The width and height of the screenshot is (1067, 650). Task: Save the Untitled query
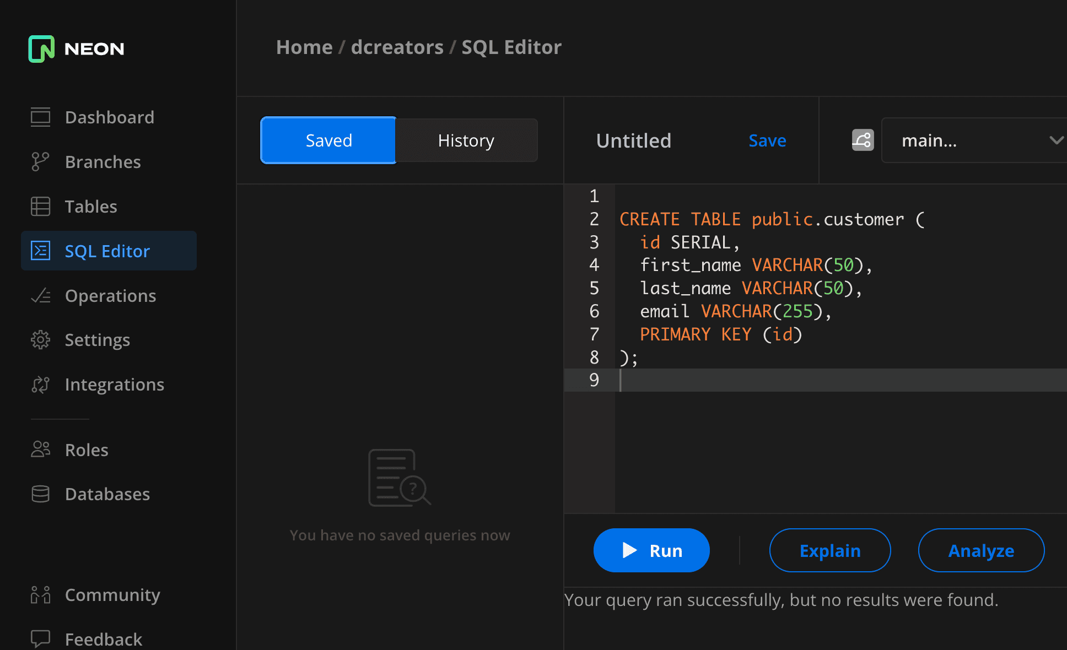pos(767,140)
